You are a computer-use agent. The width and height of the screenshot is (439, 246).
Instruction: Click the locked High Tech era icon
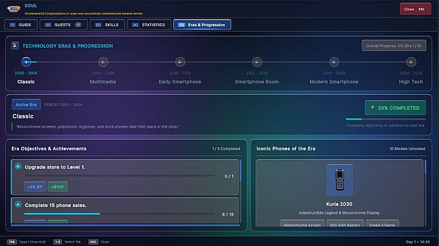click(411, 62)
